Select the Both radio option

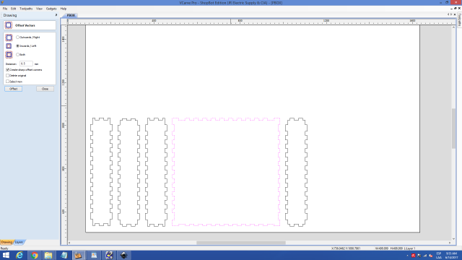coord(17,55)
